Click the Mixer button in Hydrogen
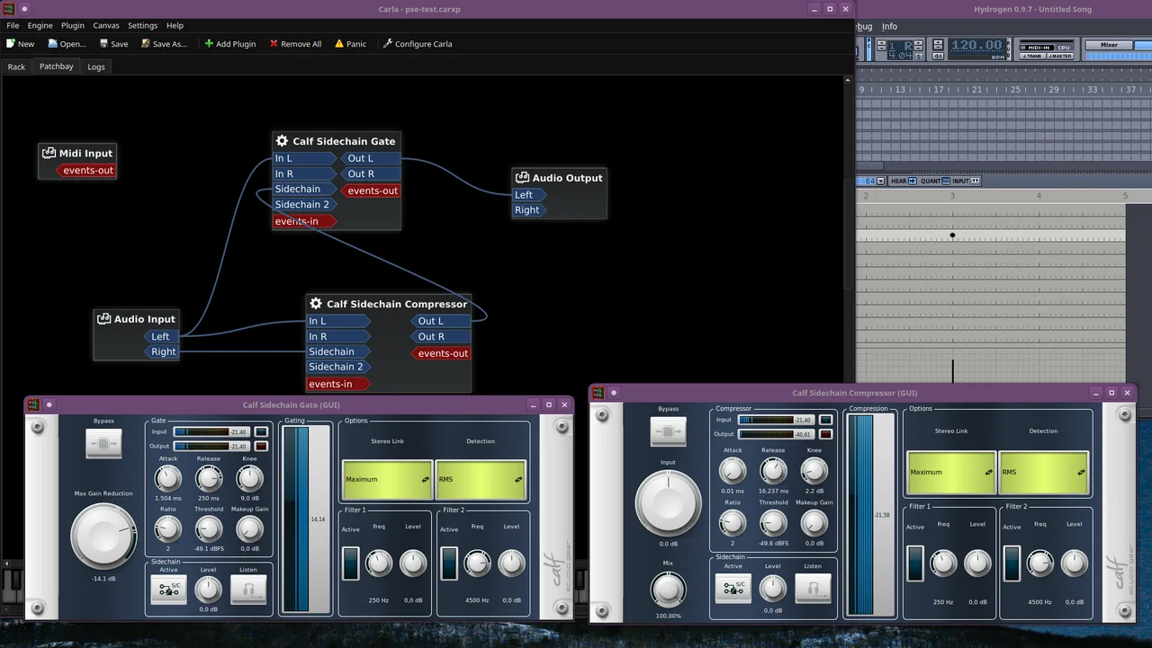 (x=1109, y=45)
